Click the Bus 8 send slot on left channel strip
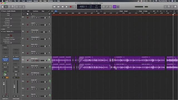Viewport: 178px width, 100px height. tap(5, 67)
